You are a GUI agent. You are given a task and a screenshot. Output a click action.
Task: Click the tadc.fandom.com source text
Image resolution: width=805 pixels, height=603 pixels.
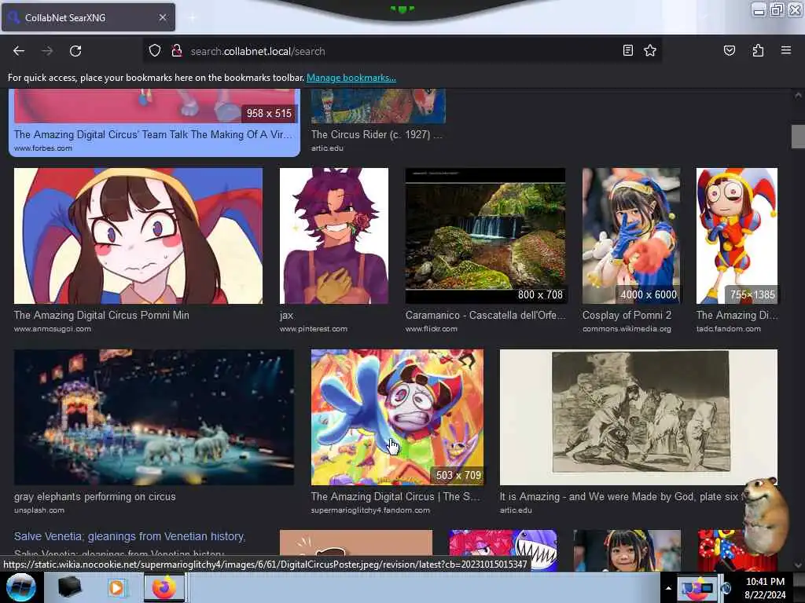[x=729, y=329]
